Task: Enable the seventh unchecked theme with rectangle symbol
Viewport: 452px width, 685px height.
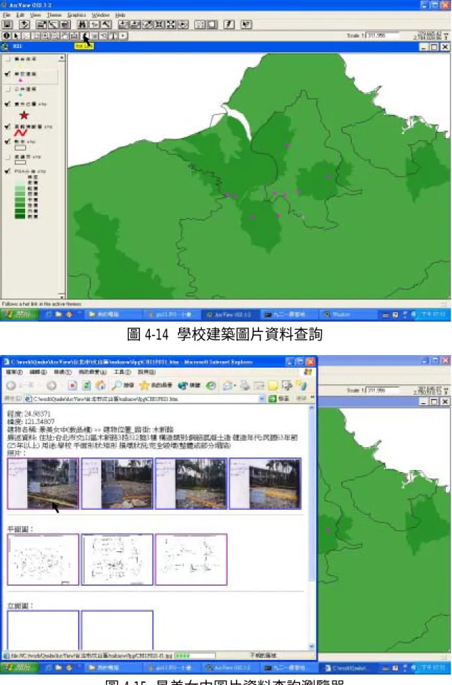Action: pos(7,156)
